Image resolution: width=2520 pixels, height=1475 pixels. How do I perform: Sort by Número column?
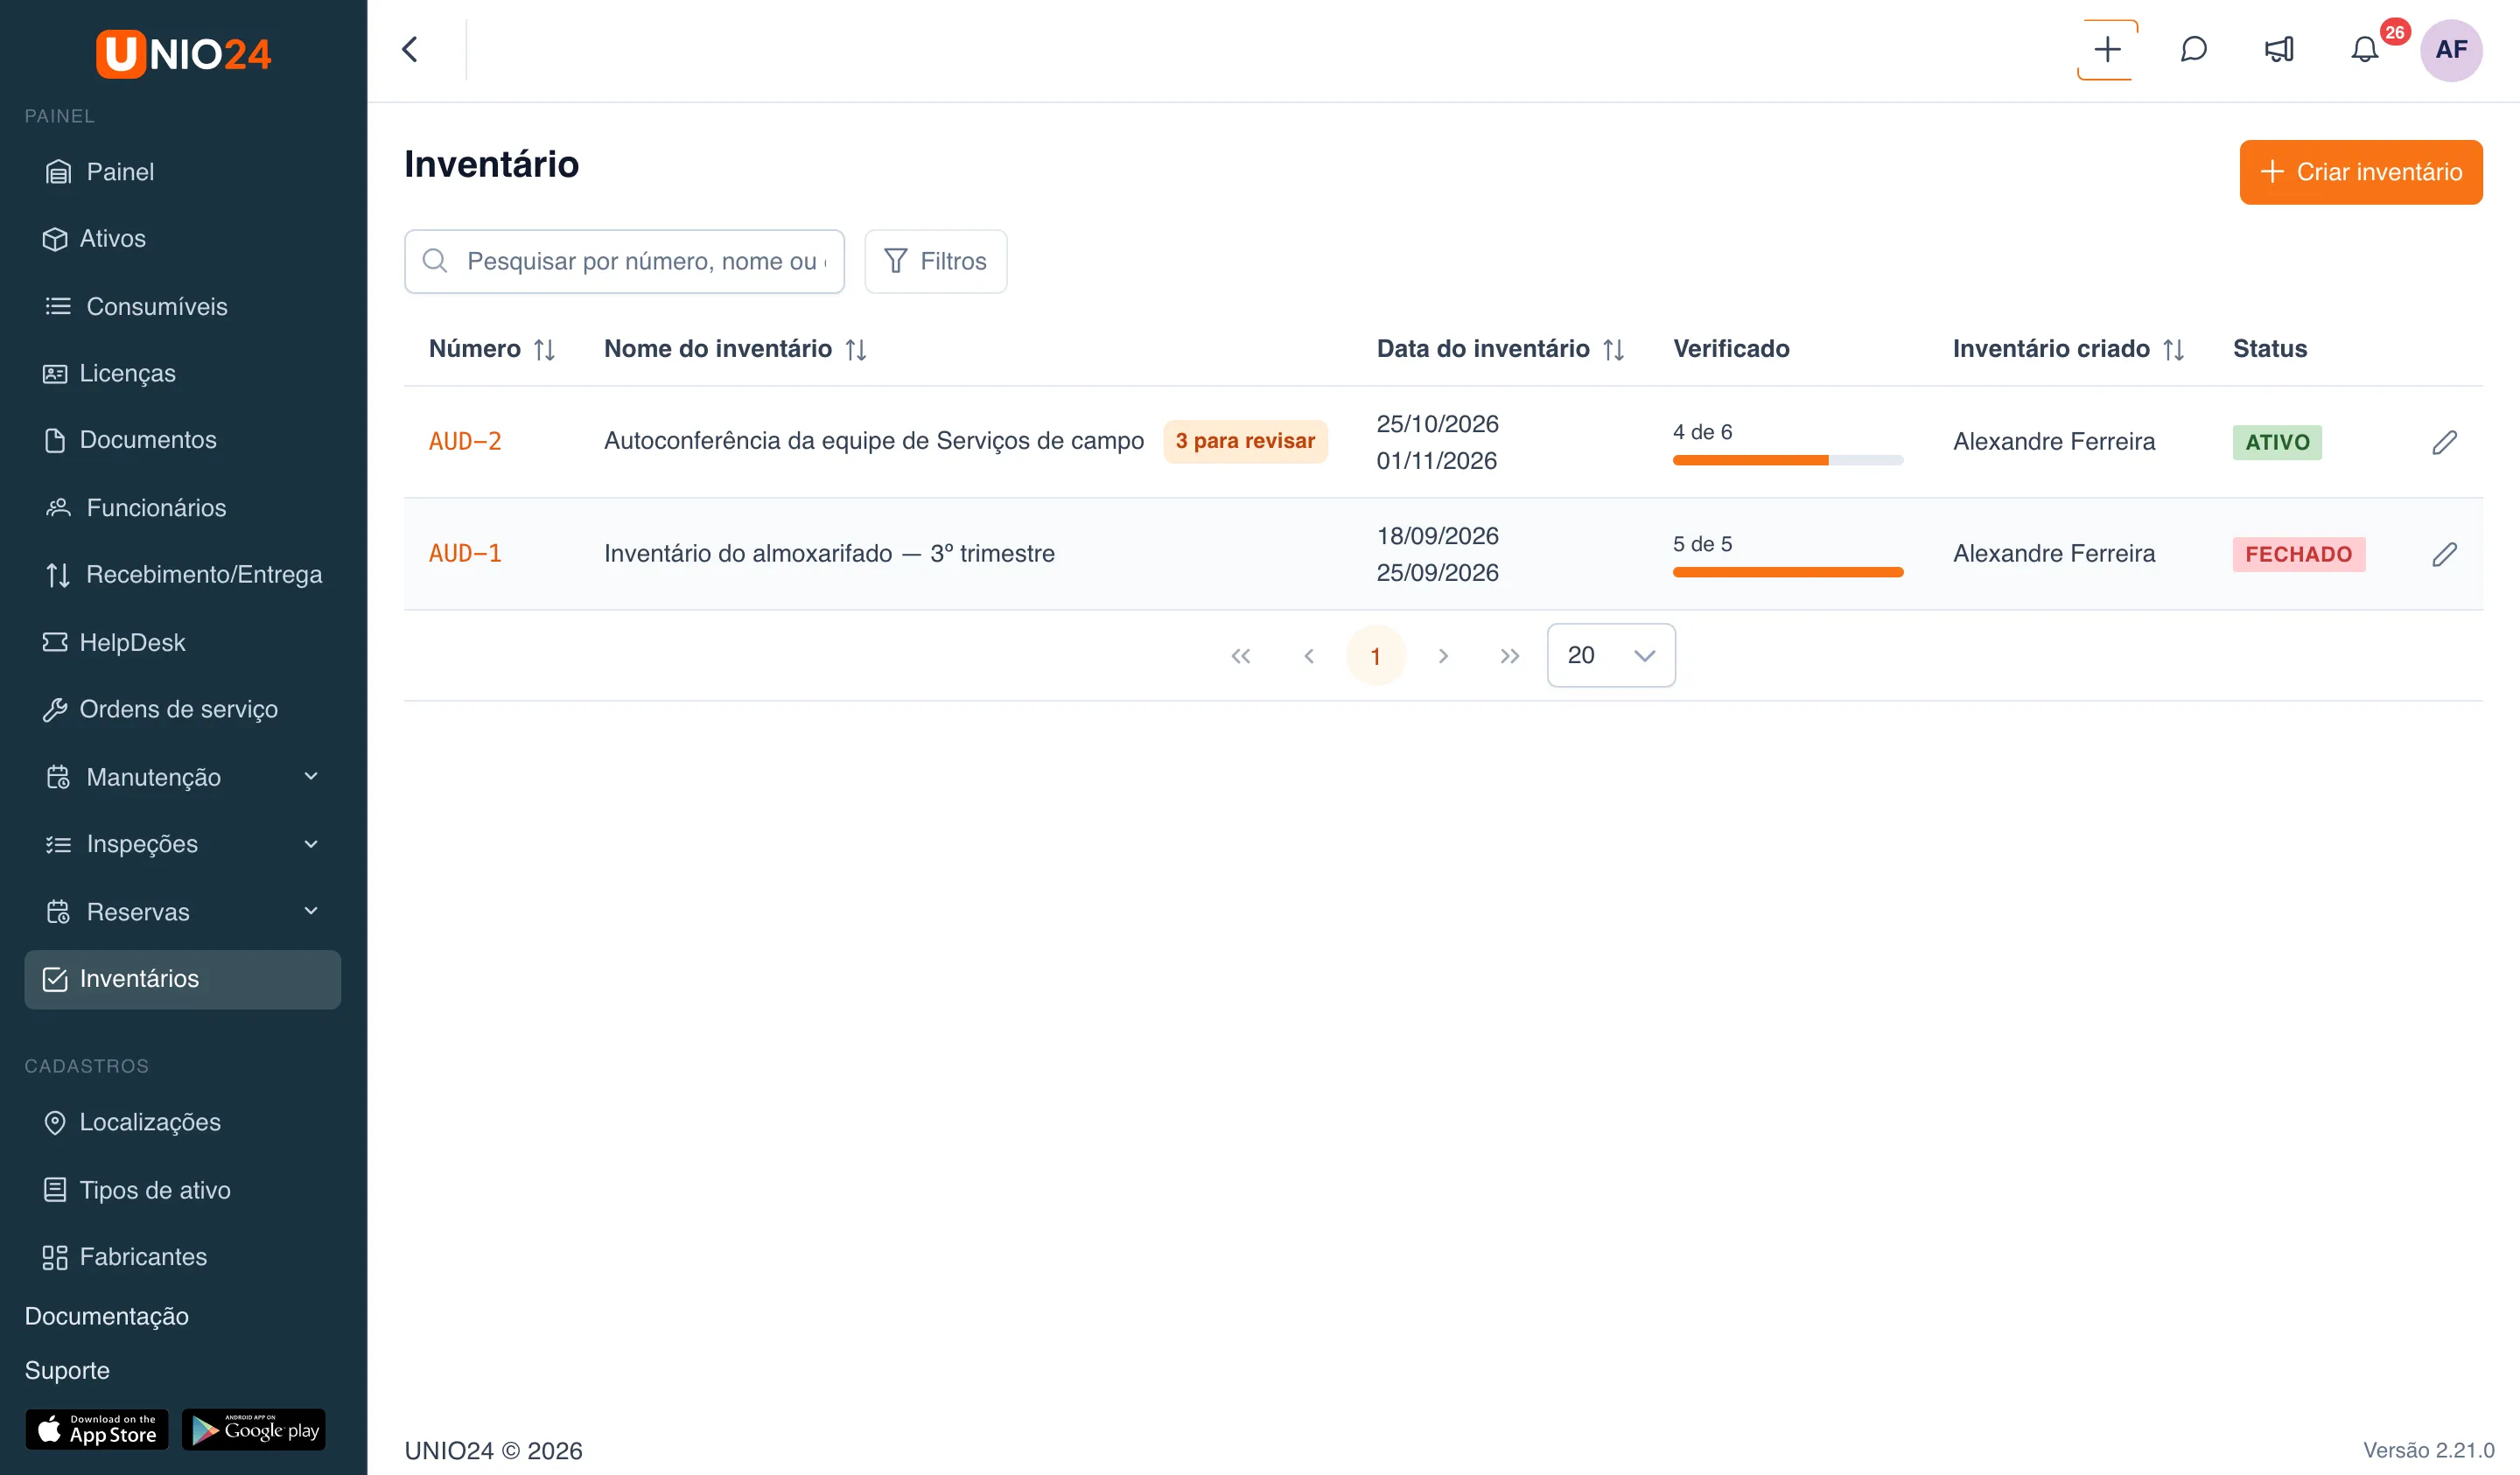[544, 349]
